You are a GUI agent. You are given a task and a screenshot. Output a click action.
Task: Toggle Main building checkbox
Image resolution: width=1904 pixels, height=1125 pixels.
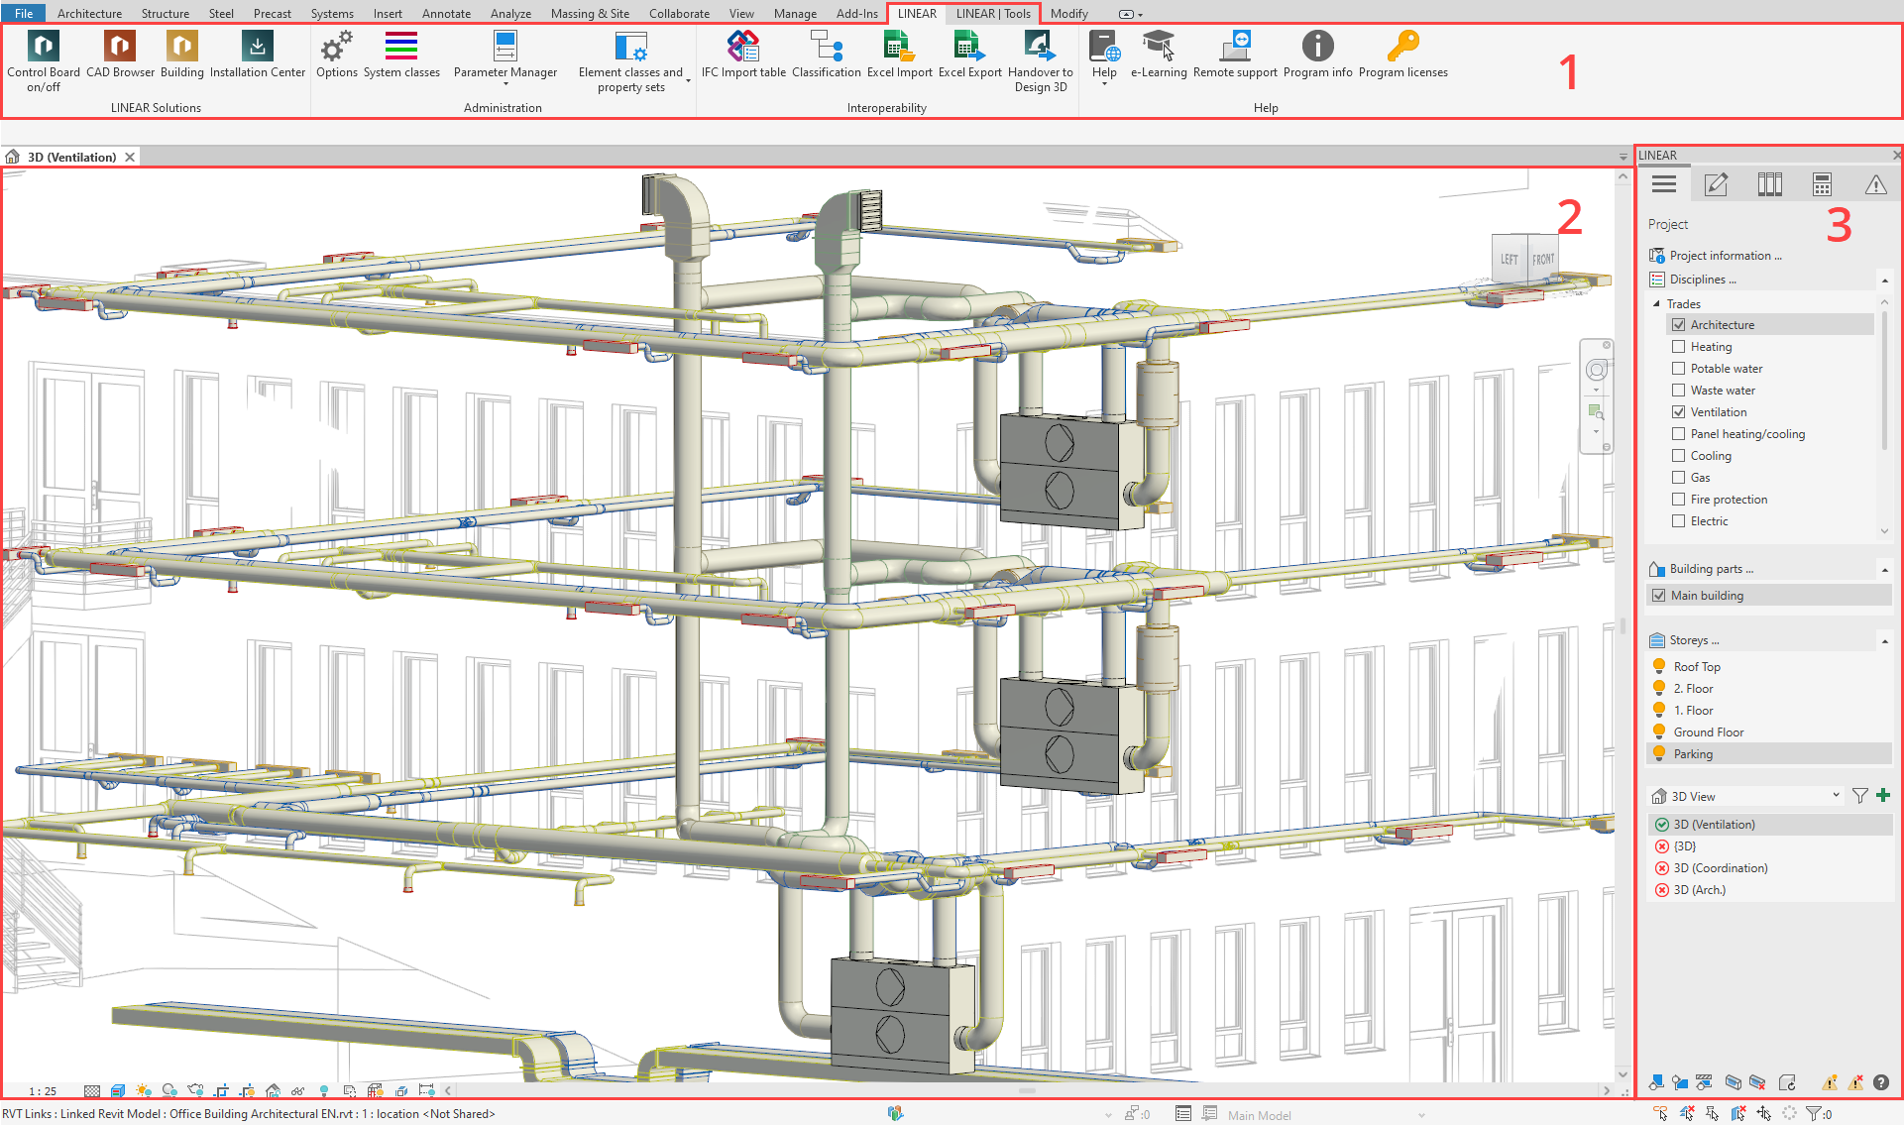point(1658,595)
